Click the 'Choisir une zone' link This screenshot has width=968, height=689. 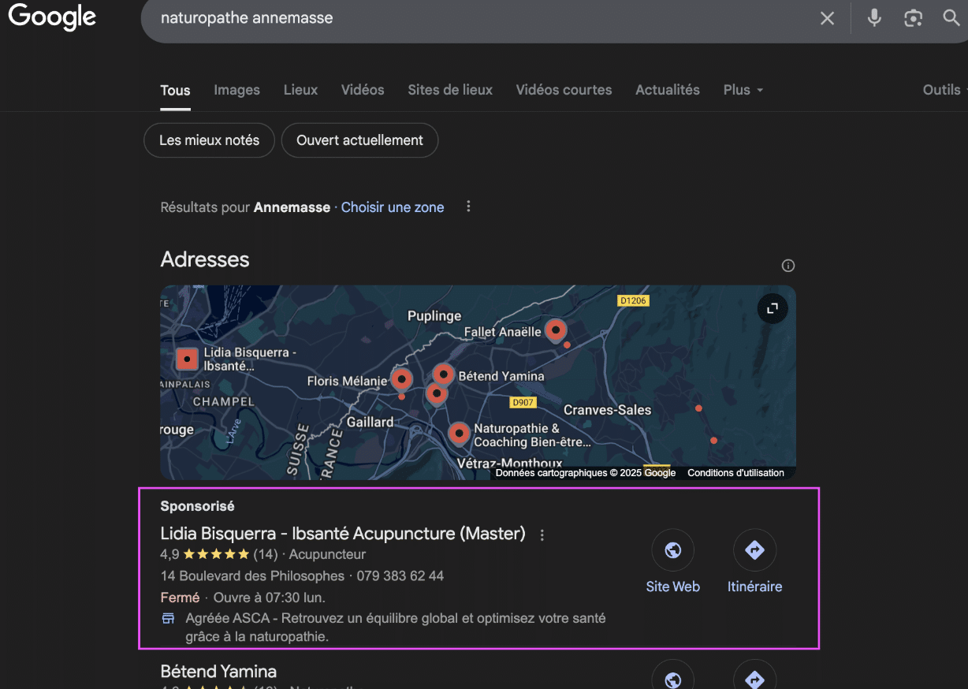point(393,207)
